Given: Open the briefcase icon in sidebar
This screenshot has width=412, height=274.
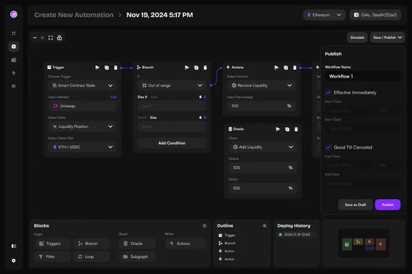Looking at the screenshot, I should coord(14,60).
